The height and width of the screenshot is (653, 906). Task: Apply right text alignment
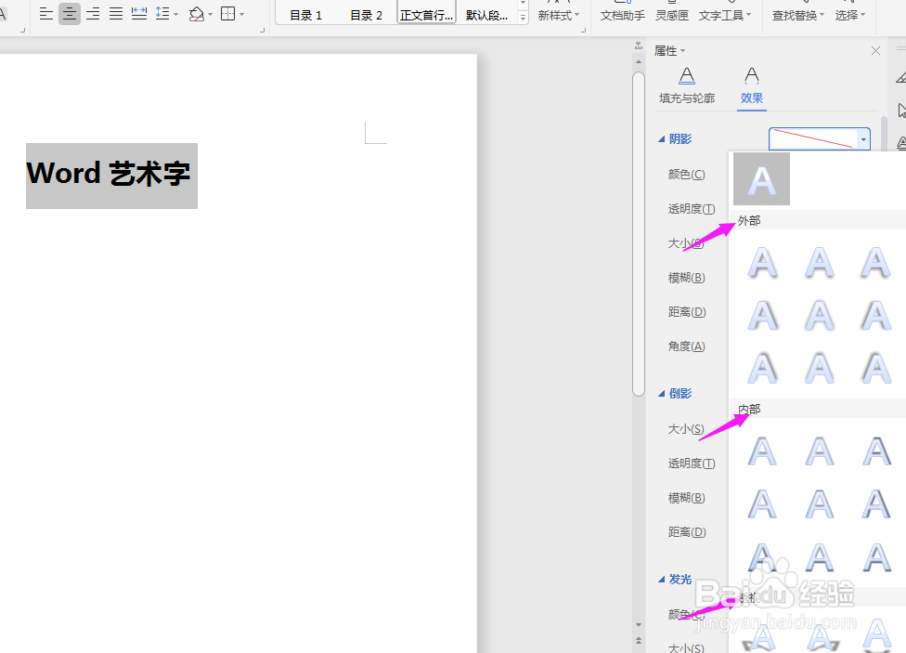click(x=92, y=13)
